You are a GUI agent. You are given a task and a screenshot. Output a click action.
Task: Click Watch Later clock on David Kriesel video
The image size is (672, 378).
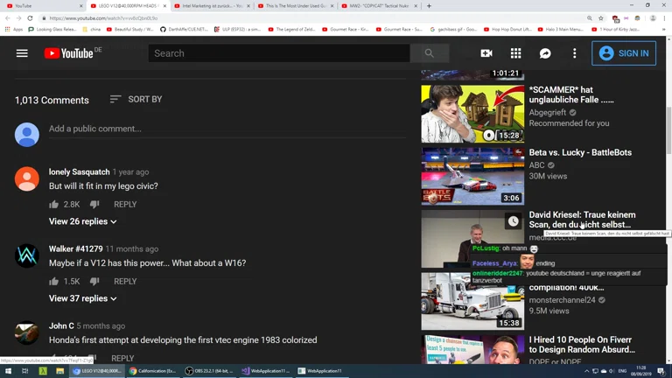(513, 221)
